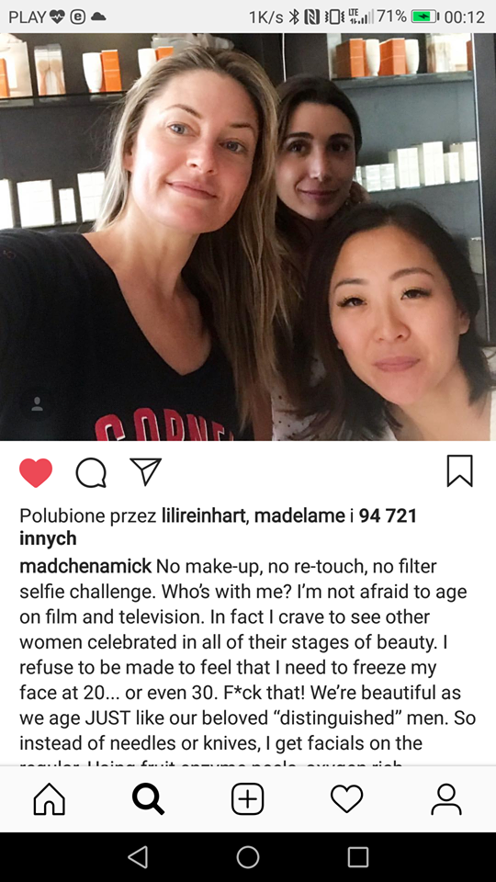The height and width of the screenshot is (882, 496).
Task: Open madelame's profile from likes
Action: (x=299, y=515)
